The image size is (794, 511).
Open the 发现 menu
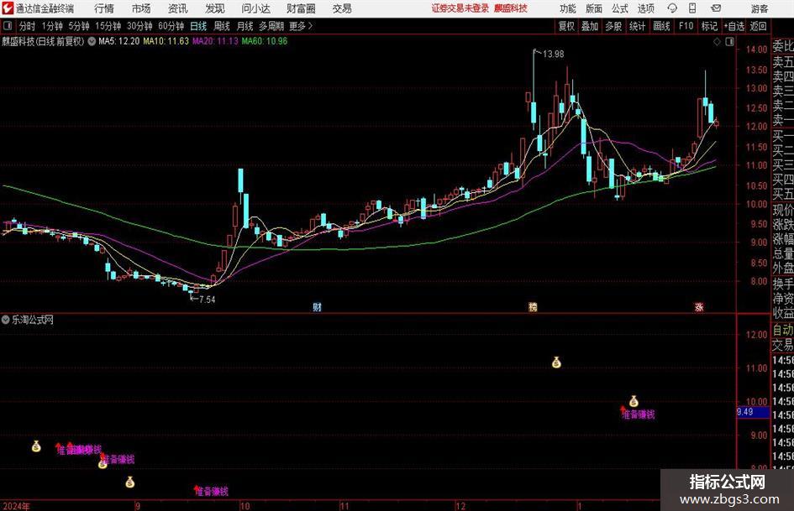[215, 8]
